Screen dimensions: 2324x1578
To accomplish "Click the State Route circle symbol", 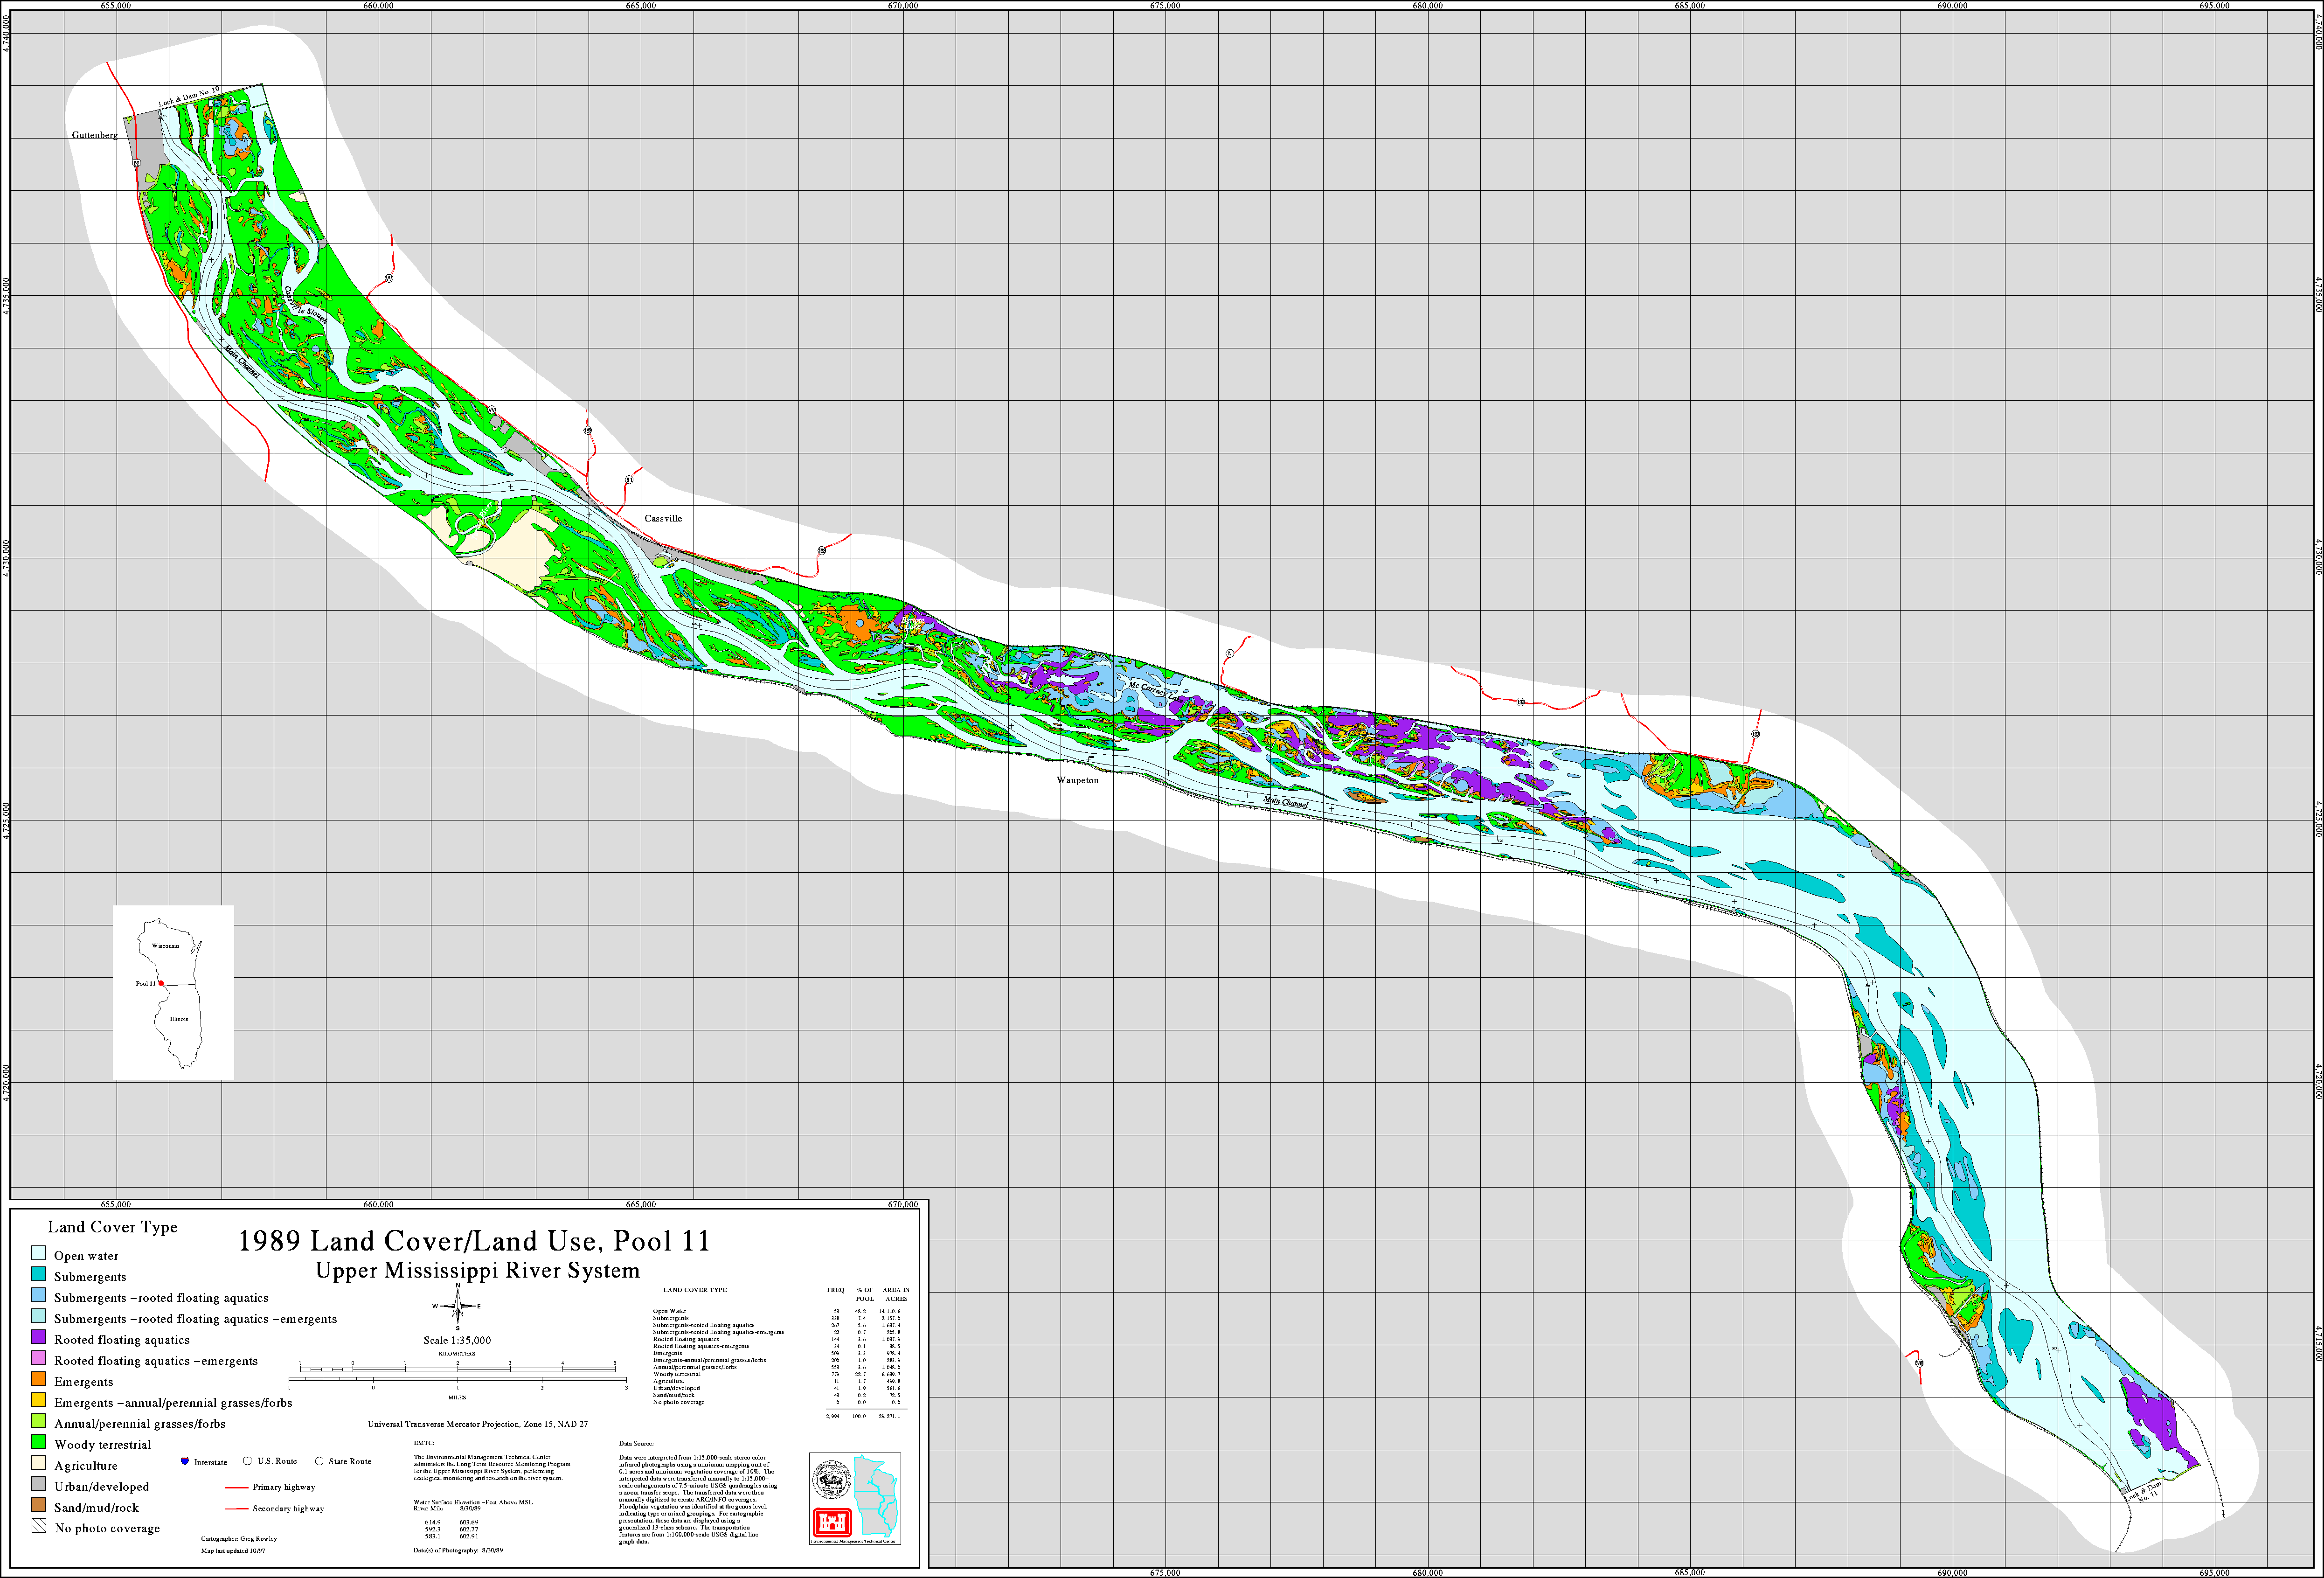I will (319, 1461).
